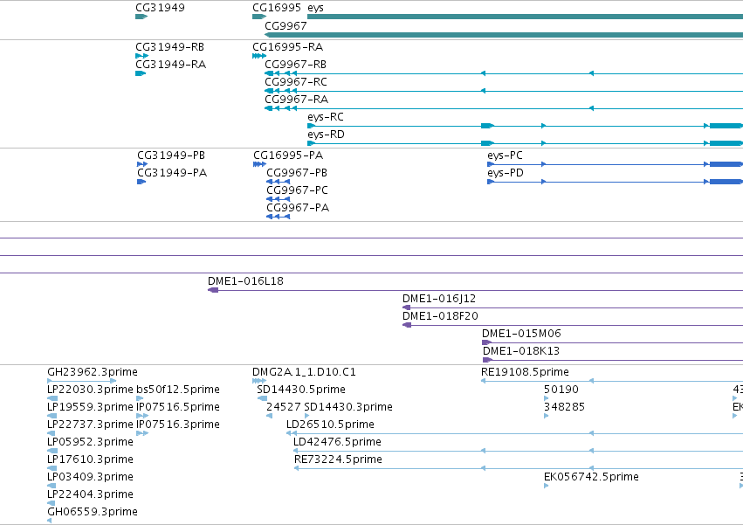Click the IP07516.3prime EST label
This screenshot has height=525, width=743.
(178, 425)
